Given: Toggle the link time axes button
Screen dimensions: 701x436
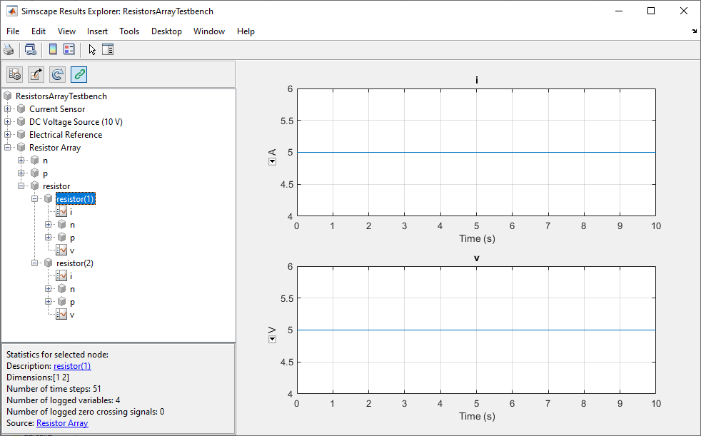Looking at the screenshot, I should [79, 74].
